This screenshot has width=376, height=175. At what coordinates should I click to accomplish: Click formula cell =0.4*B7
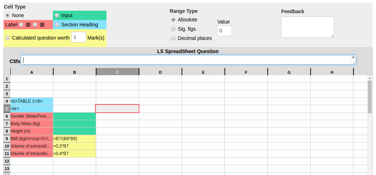point(75,154)
